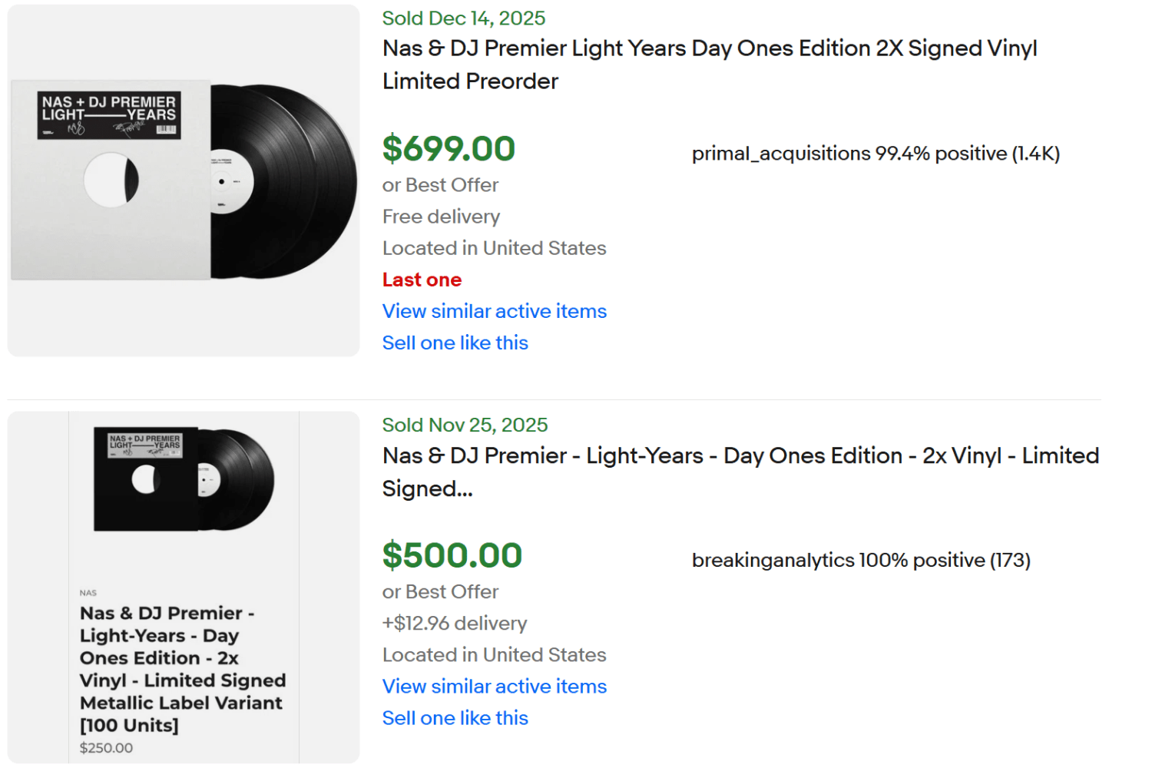Select Sell one like this under the second listing
This screenshot has height=768, width=1152.
click(455, 717)
